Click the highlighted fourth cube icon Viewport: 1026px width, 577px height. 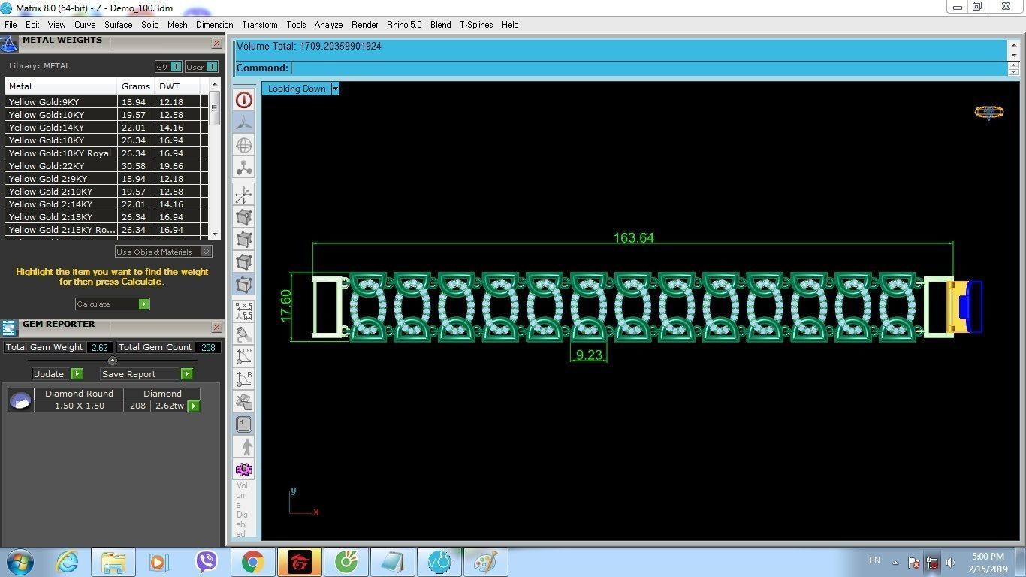pyautogui.click(x=244, y=285)
